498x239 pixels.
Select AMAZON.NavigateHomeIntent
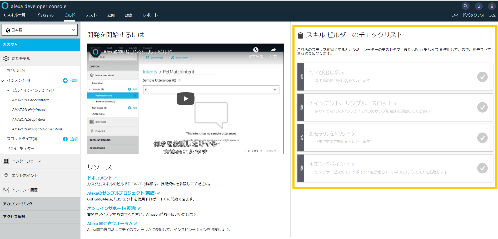[x=37, y=129]
